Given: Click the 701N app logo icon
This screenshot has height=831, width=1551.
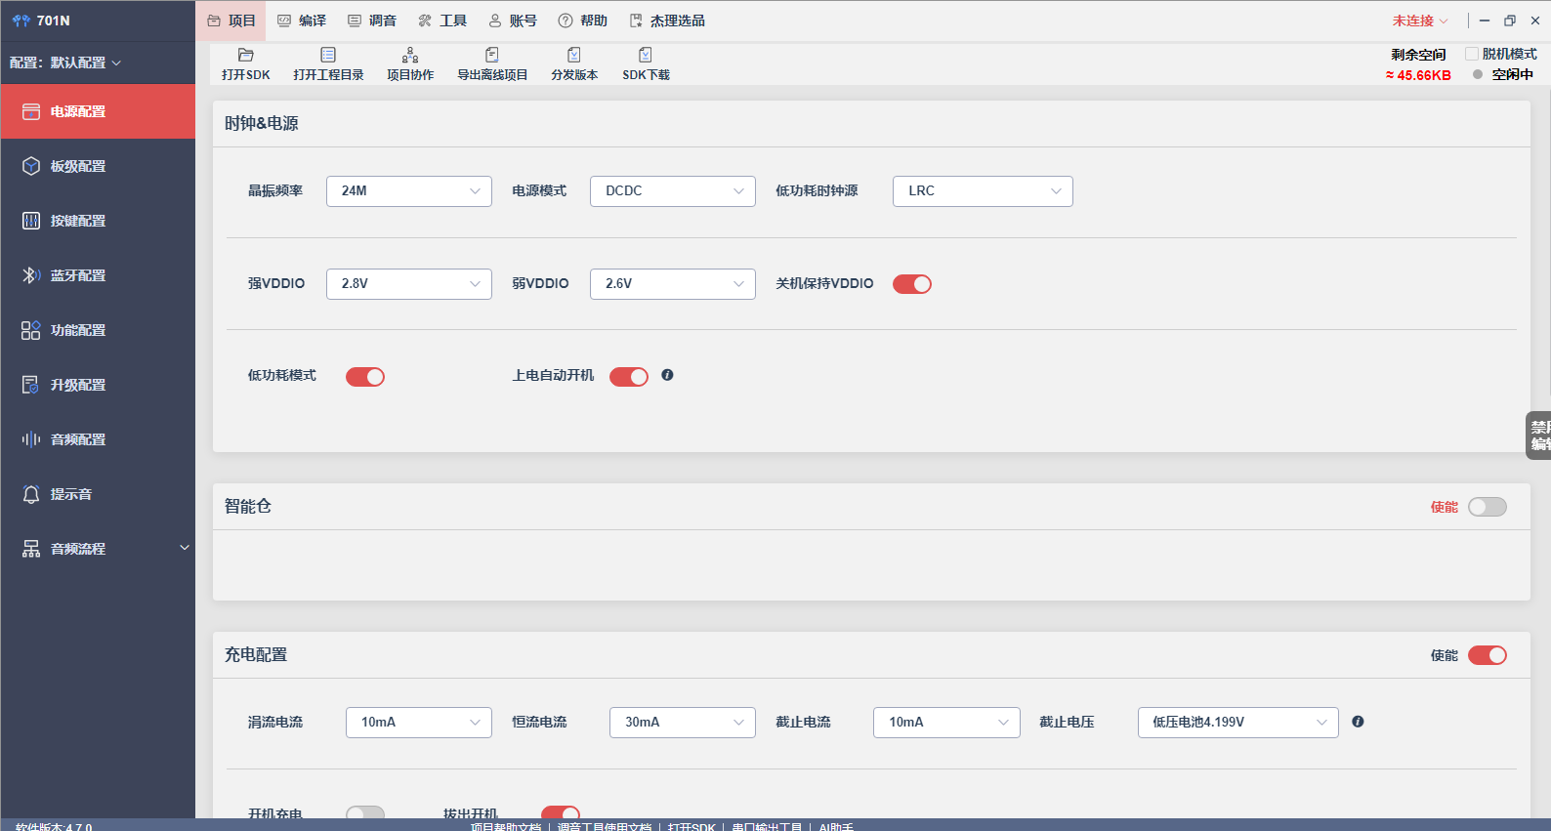Looking at the screenshot, I should tap(21, 21).
